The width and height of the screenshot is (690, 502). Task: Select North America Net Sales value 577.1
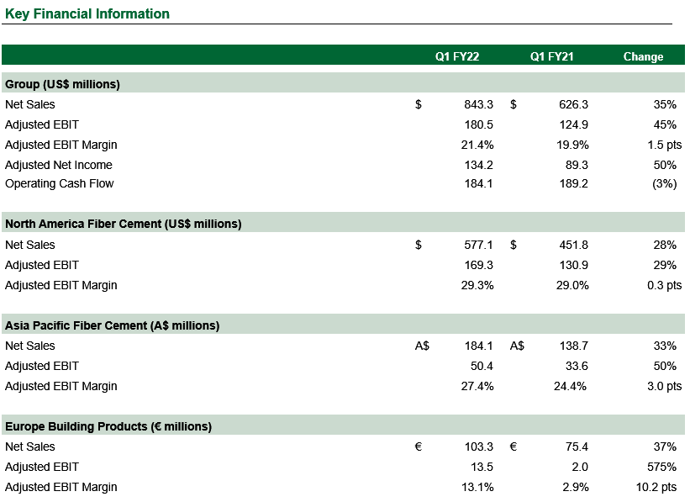478,245
